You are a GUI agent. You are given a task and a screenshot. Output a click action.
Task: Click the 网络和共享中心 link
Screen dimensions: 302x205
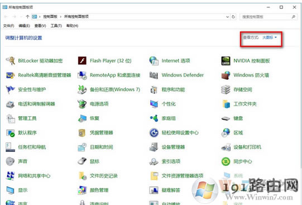[x=34, y=176]
